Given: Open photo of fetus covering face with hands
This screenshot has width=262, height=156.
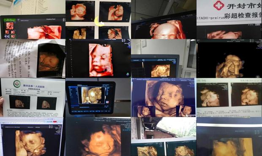Looking at the screenshot, I should pyautogui.click(x=229, y=59).
